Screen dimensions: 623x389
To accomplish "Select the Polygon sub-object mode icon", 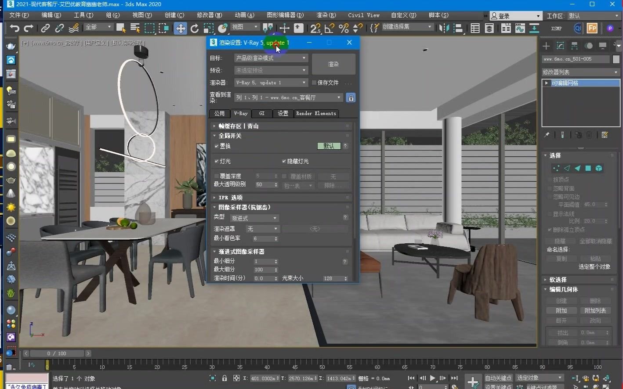I will (588, 168).
